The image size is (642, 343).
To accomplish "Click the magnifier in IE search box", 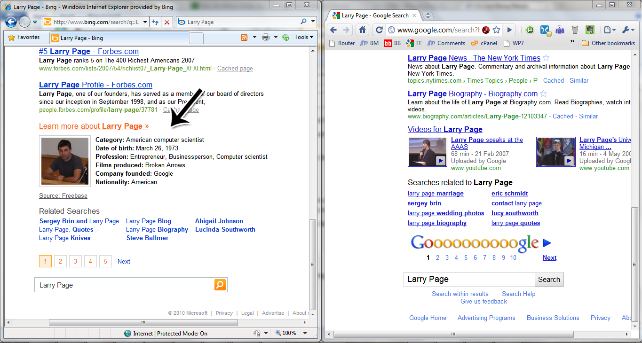I will coord(304,22).
